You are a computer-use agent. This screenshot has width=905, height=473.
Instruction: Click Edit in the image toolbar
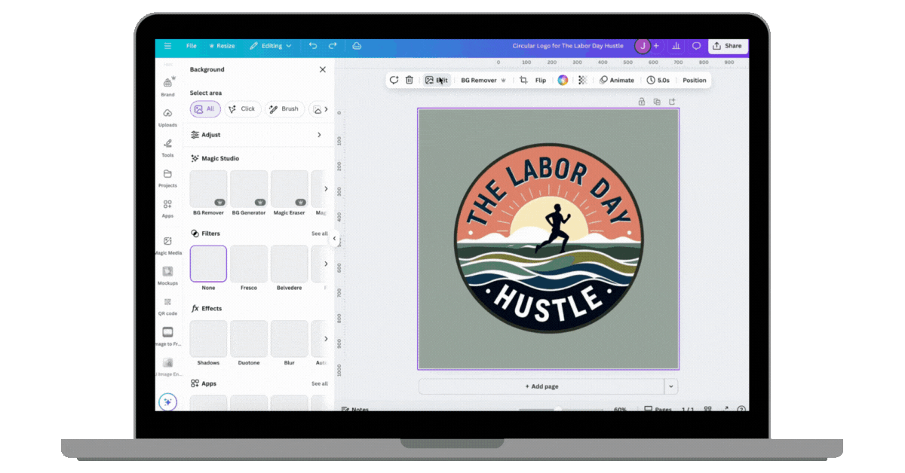[x=437, y=80]
